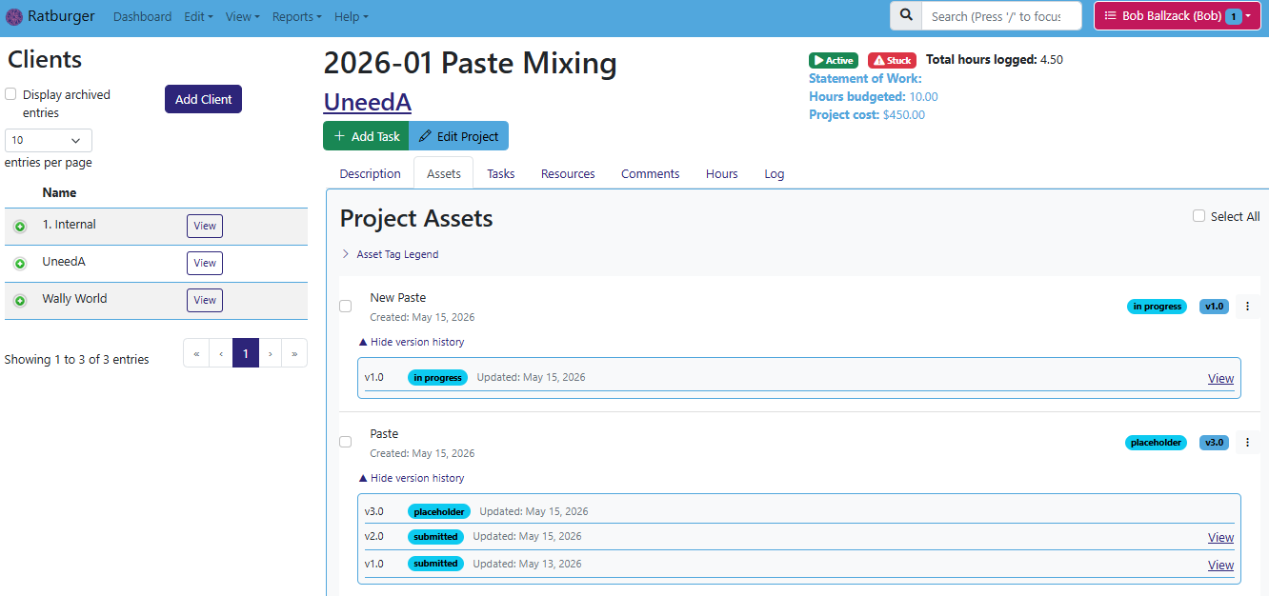Image resolution: width=1269 pixels, height=596 pixels.
Task: Click placeholder tag on Paste header
Action: pos(1156,443)
